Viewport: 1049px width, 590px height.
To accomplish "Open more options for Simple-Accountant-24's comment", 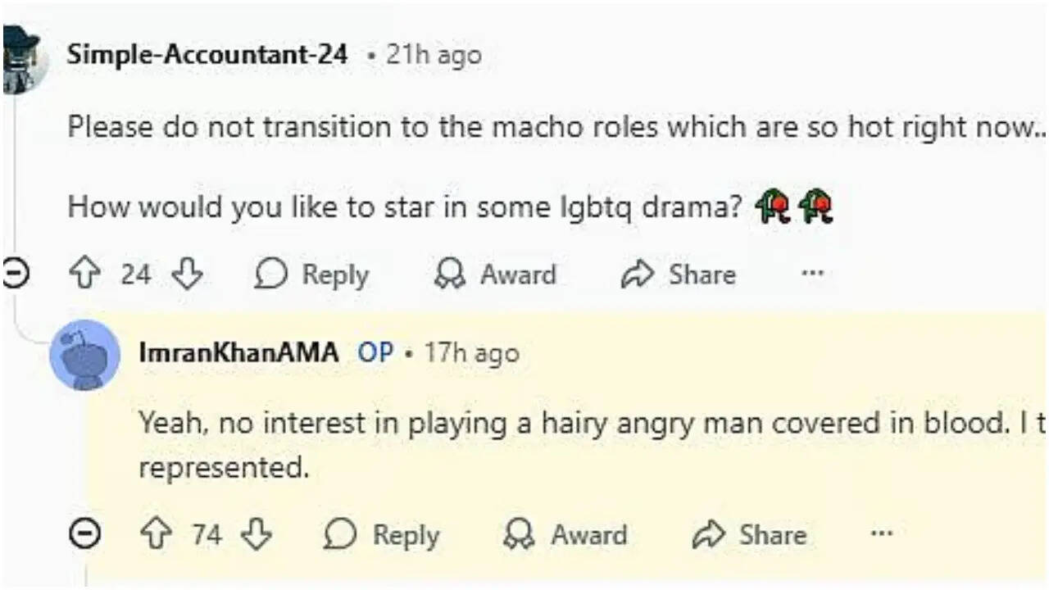I will pyautogui.click(x=812, y=274).
